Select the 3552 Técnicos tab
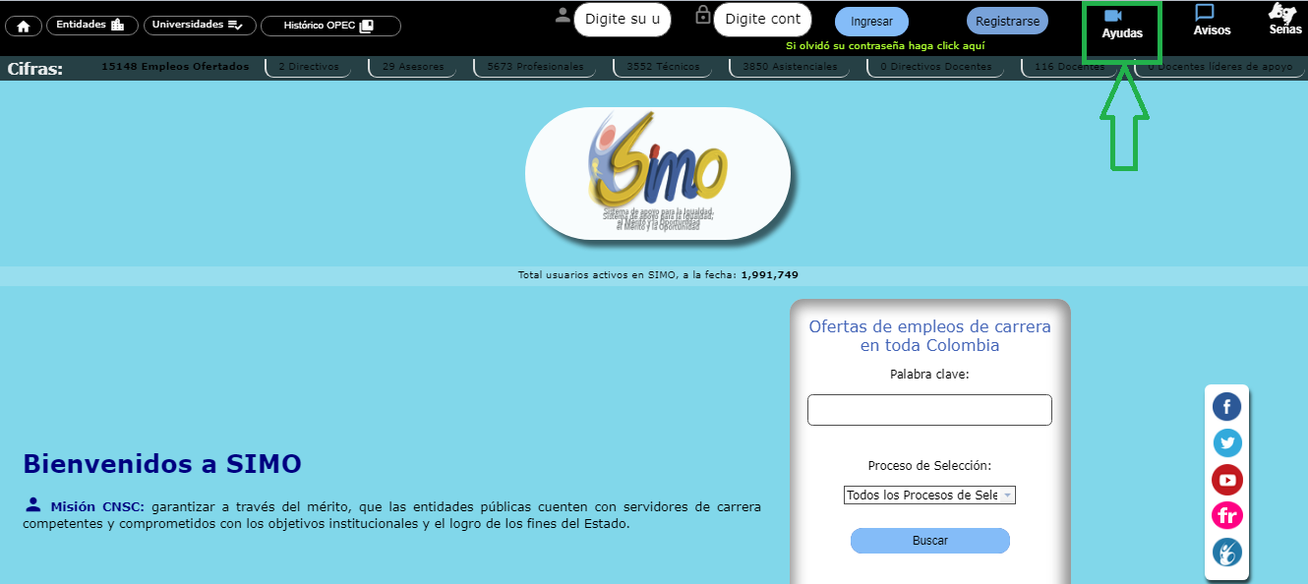1308x584 pixels. coord(667,67)
